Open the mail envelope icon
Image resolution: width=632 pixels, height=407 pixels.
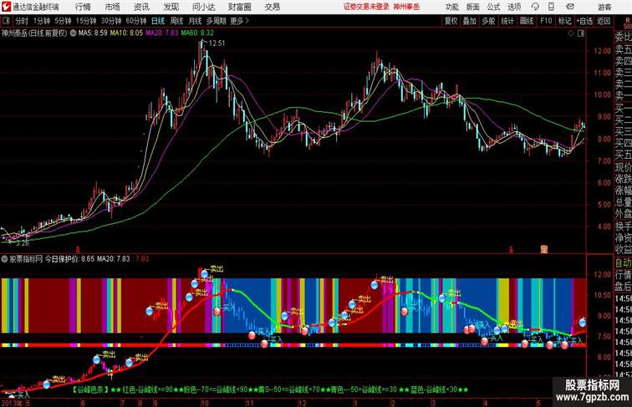(570, 7)
